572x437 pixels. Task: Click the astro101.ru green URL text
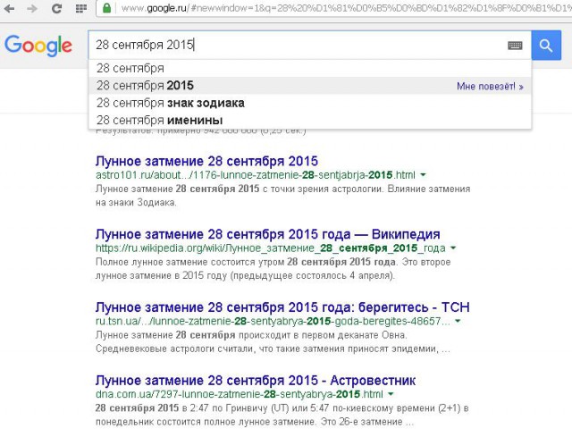(256, 175)
